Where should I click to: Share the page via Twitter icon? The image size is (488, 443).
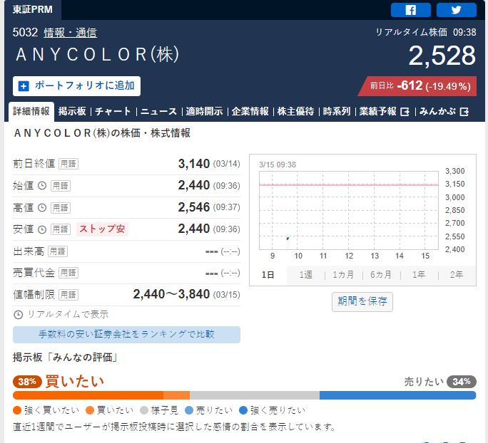coord(457,10)
